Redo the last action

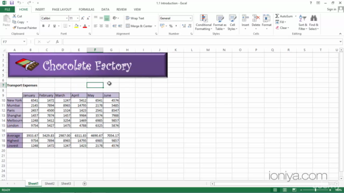click(29, 3)
